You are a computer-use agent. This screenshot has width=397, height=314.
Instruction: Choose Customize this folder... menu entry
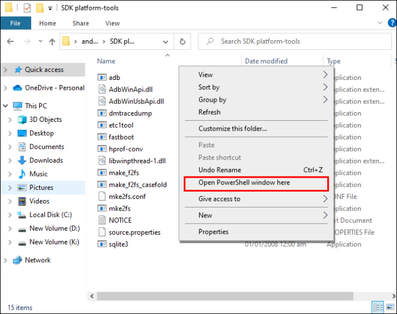click(256, 129)
